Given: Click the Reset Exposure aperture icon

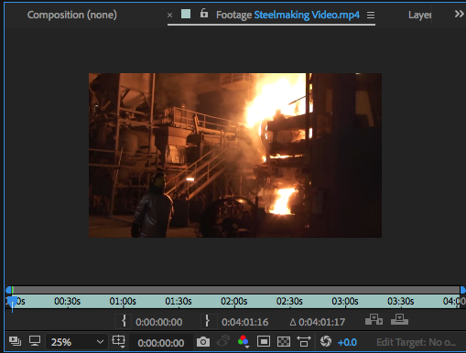Looking at the screenshot, I should click(326, 341).
